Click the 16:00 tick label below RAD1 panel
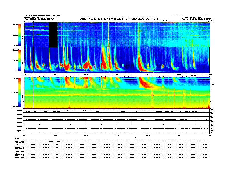The height and width of the screenshot is (174, 226). click(x=148, y=75)
